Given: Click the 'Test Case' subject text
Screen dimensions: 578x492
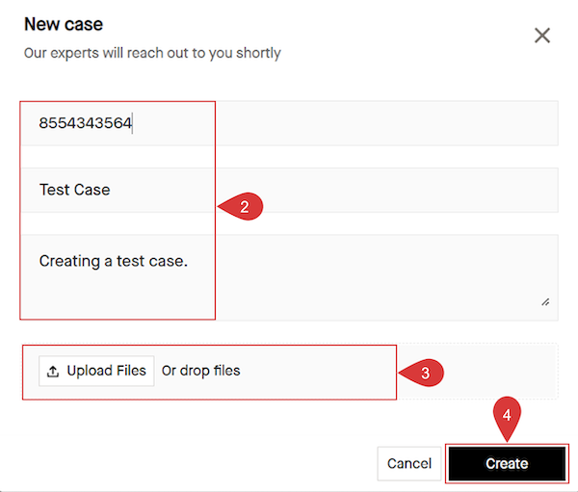Looking at the screenshot, I should (x=74, y=190).
